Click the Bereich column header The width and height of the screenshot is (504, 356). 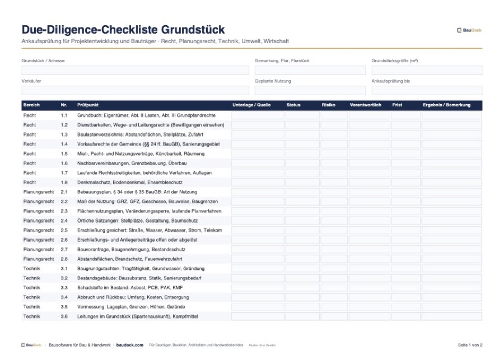coord(31,105)
